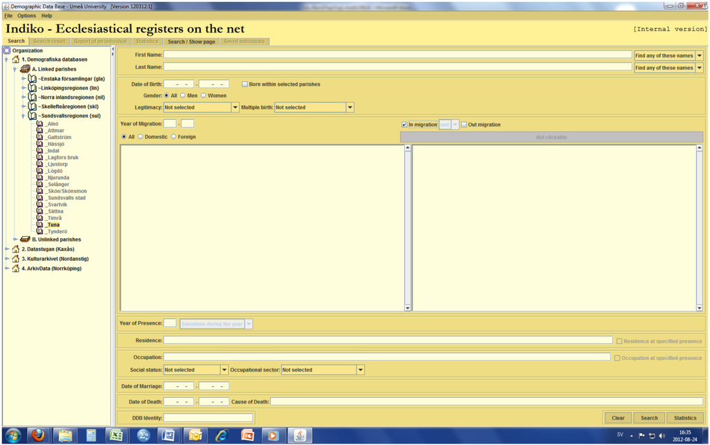The width and height of the screenshot is (710, 445).
Task: Click the parish icon beside _Tuna
Action: click(40, 224)
